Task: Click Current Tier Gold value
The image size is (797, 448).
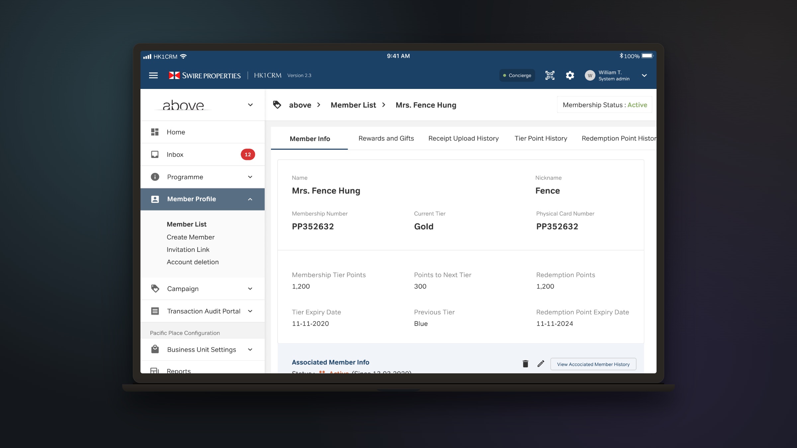Action: tap(423, 226)
